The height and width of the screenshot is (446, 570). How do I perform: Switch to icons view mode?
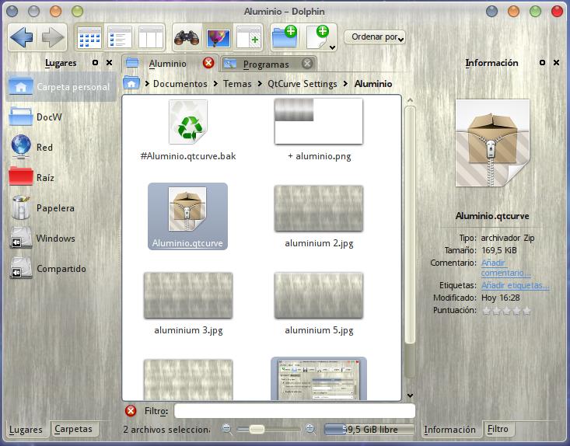(x=89, y=37)
